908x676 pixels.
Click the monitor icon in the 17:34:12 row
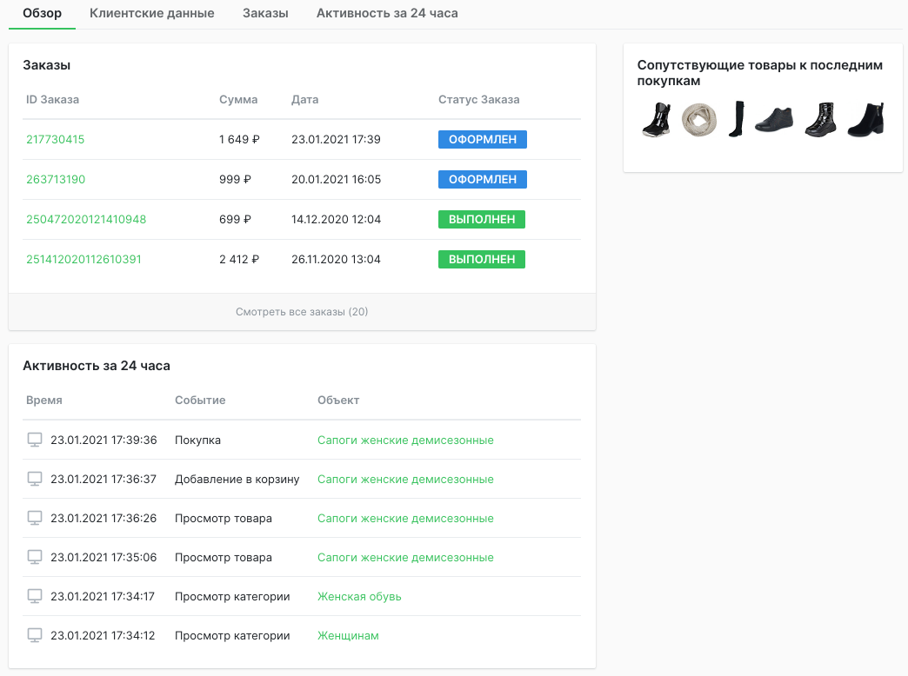click(35, 636)
